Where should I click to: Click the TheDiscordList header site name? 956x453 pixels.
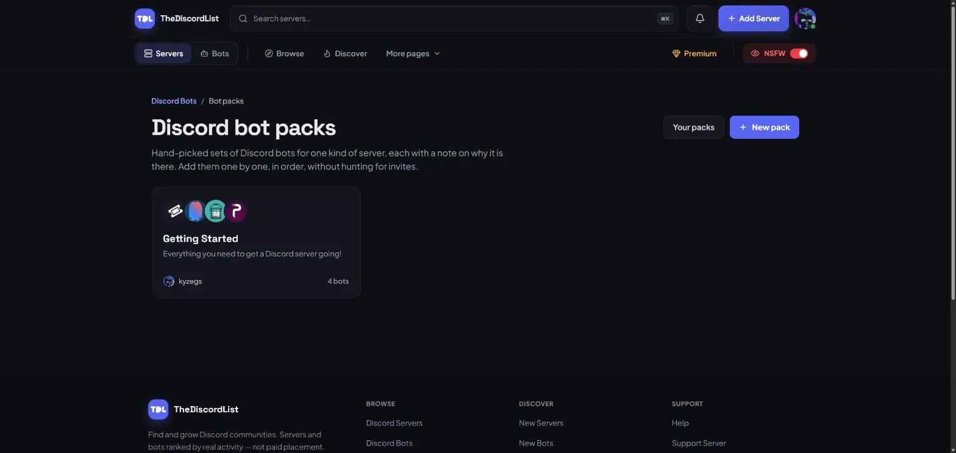point(190,18)
